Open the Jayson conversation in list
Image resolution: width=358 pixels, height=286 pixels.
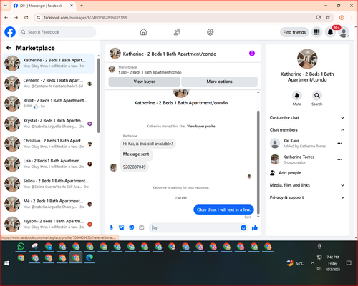click(x=49, y=224)
